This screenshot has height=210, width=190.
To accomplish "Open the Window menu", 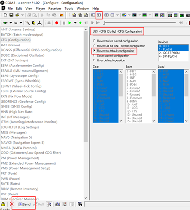I will click(x=82, y=8).
